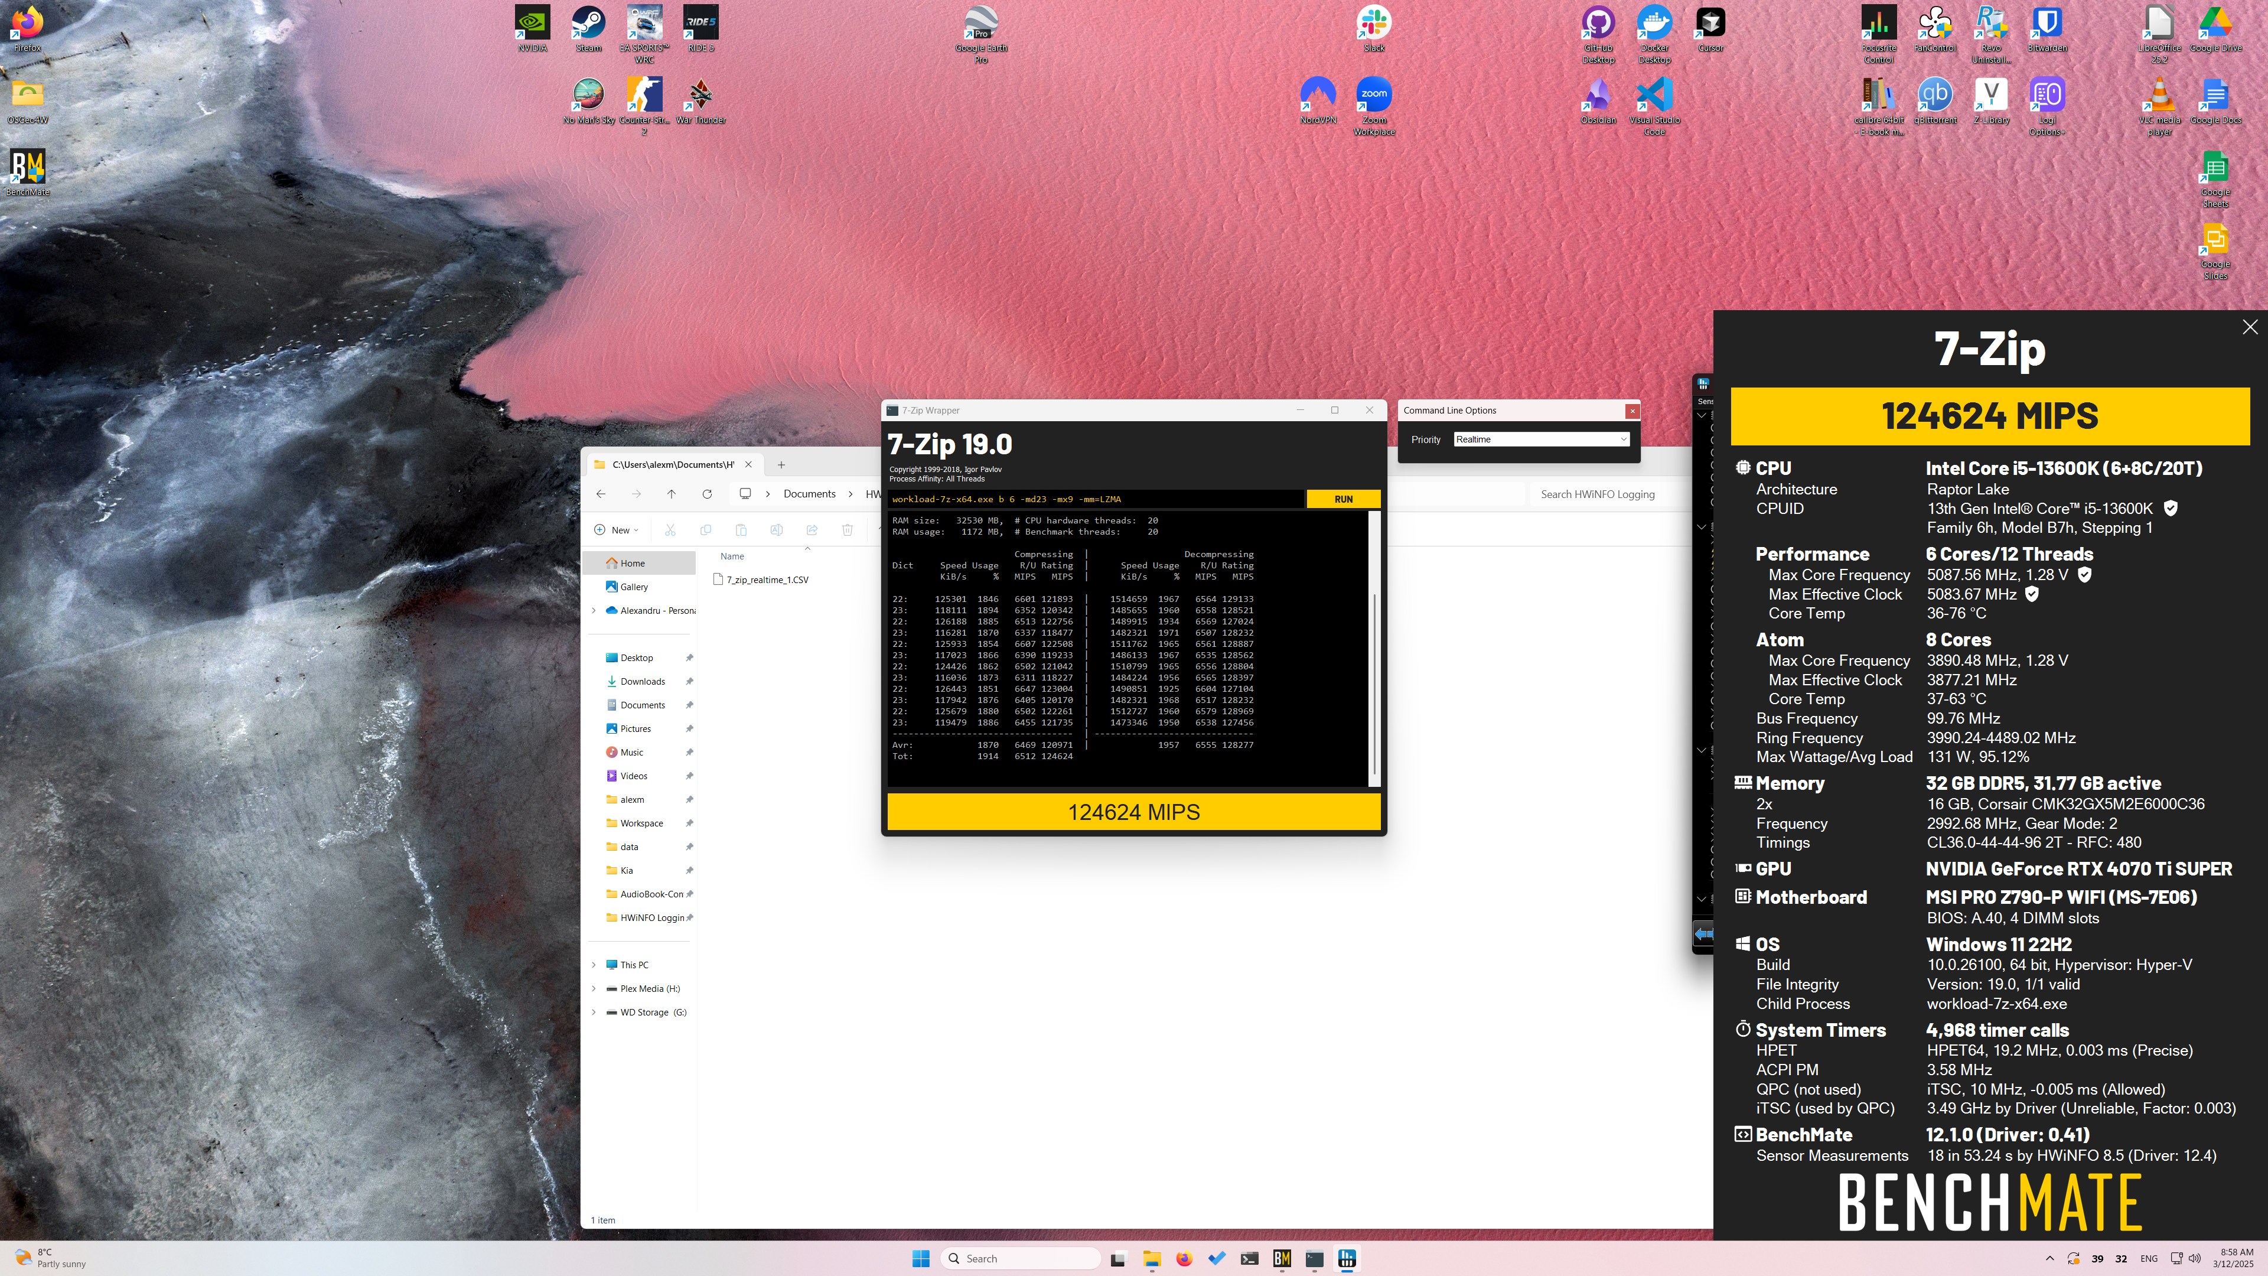Expand Alexandru - Personal OneDrive node
The width and height of the screenshot is (2268, 1276).
click(x=594, y=610)
